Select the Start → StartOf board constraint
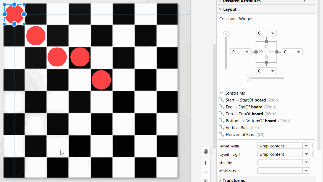The image size is (323, 182). point(252,100)
